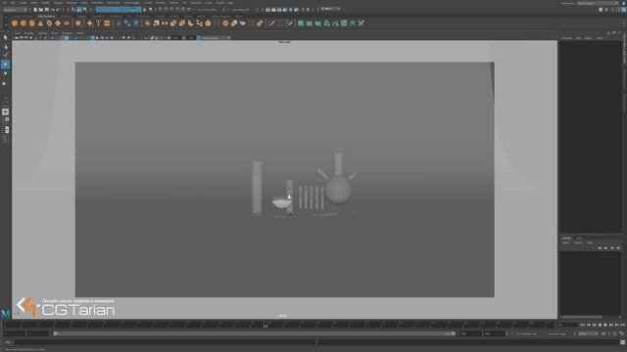Open the Mesh Tools menu
This screenshot has width=627, height=352.
(114, 3)
